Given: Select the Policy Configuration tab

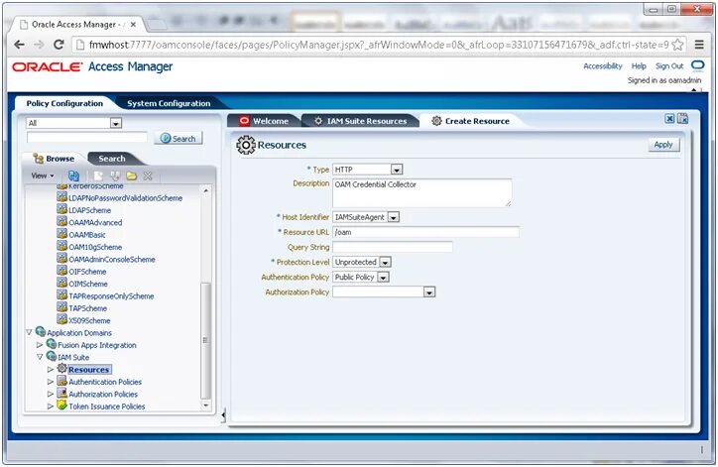Looking at the screenshot, I should pyautogui.click(x=64, y=103).
